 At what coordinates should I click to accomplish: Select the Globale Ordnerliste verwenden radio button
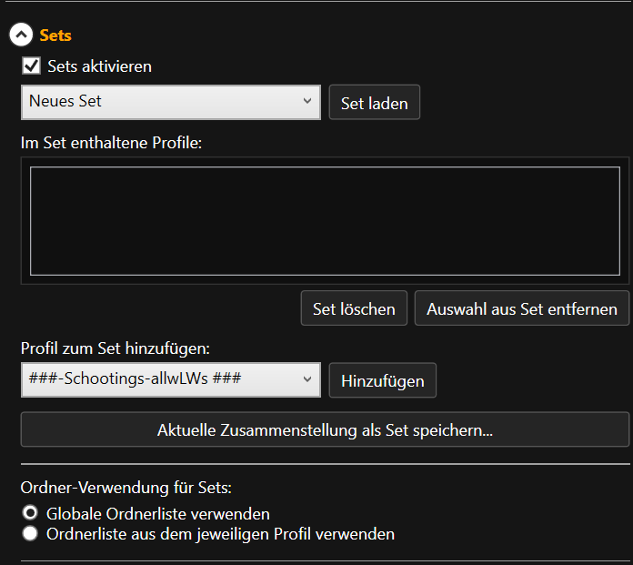(x=30, y=513)
